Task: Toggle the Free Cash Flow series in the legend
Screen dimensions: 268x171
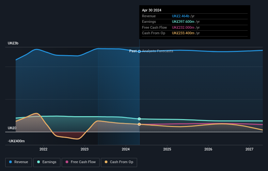Action: (x=81, y=162)
